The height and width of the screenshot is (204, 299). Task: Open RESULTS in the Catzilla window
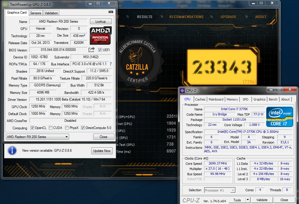(x=145, y=17)
